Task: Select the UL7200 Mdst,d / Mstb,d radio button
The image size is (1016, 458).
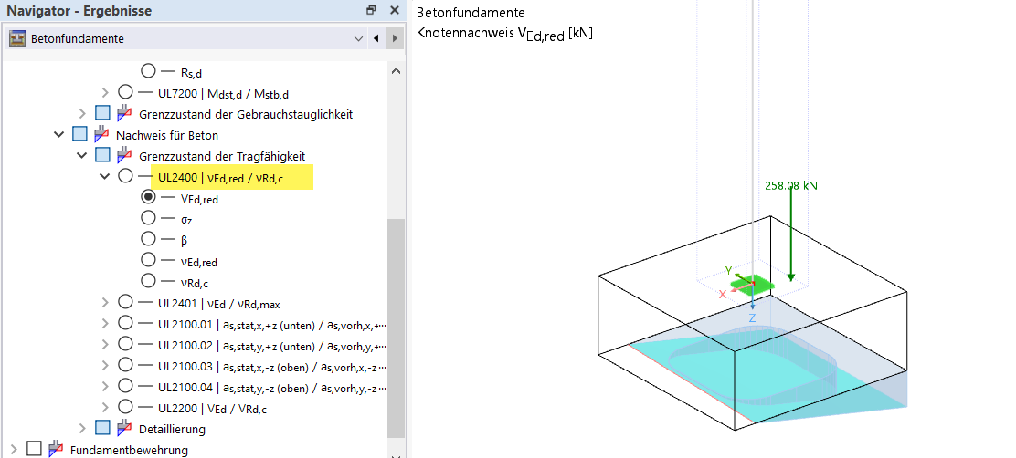Action: (125, 92)
